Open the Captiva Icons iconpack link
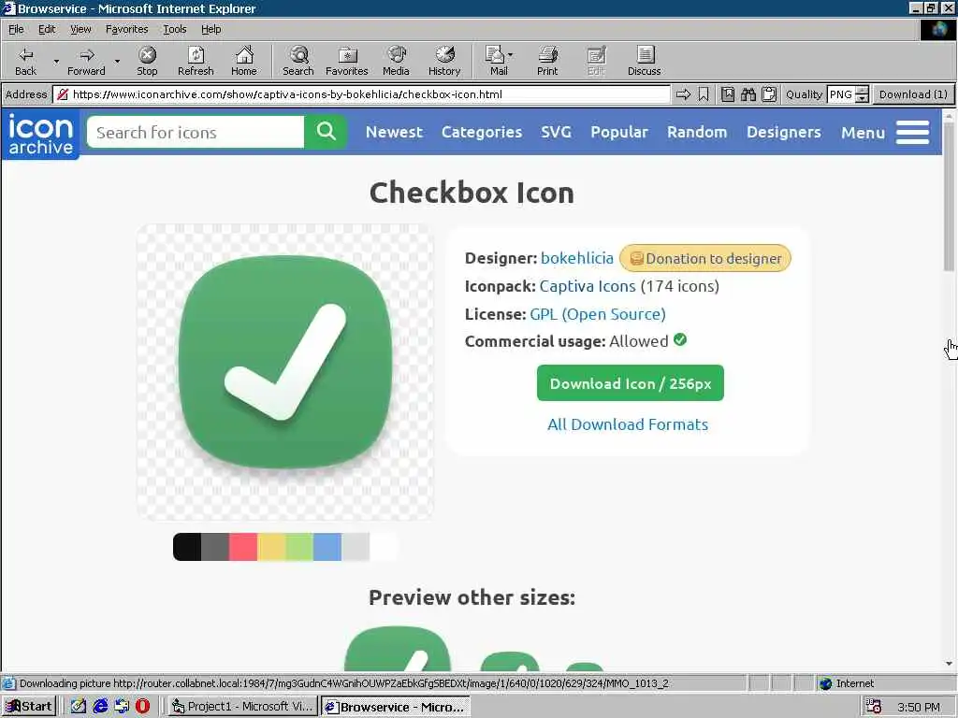This screenshot has height=718, width=958. click(x=588, y=286)
